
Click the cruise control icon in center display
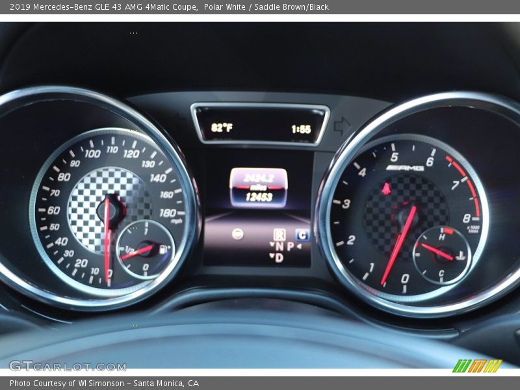(x=238, y=234)
